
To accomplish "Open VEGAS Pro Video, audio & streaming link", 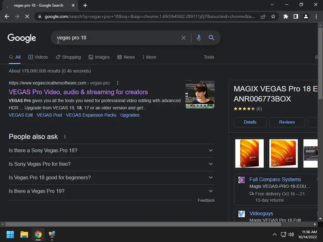I will (x=78, y=92).
